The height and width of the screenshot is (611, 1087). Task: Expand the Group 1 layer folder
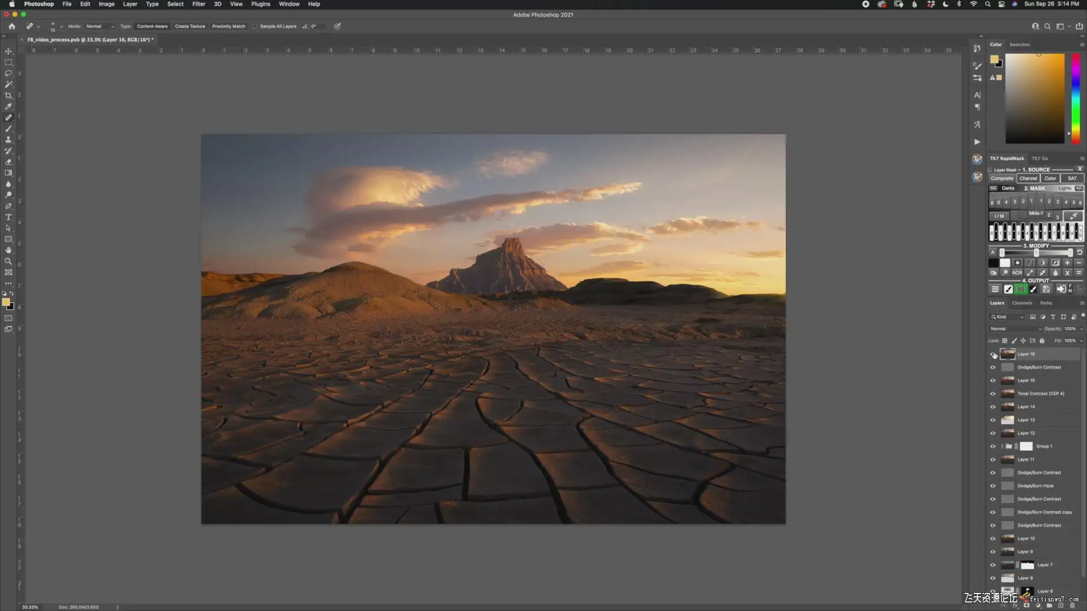(1002, 446)
